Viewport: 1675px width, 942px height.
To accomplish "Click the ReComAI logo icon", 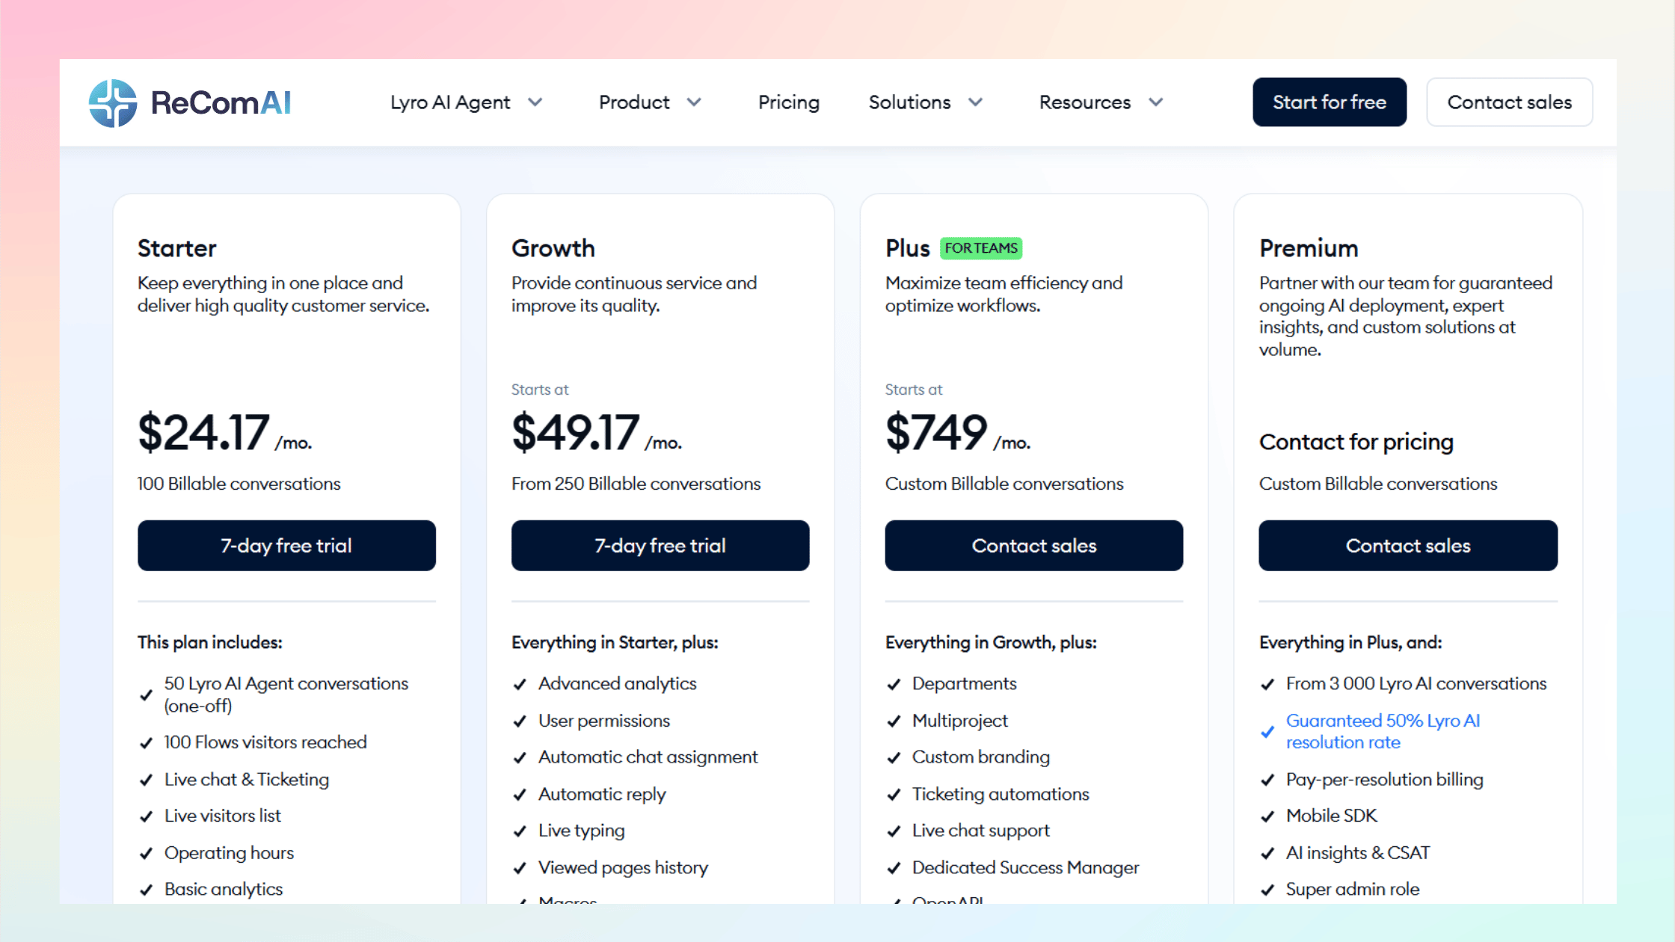I will 113,103.
